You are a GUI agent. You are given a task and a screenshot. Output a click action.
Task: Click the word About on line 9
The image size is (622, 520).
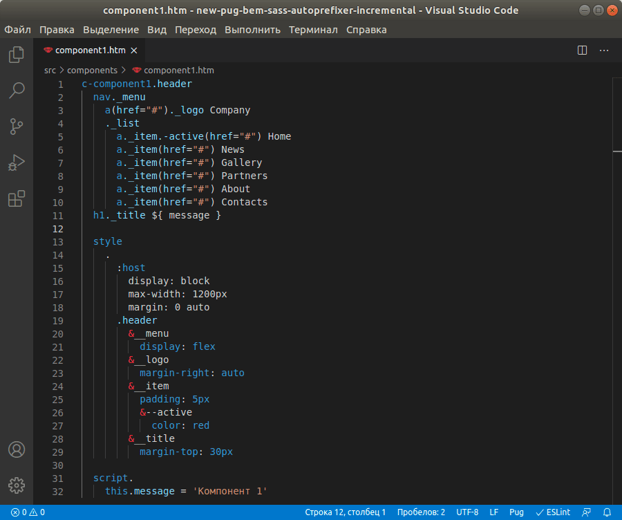pos(236,189)
